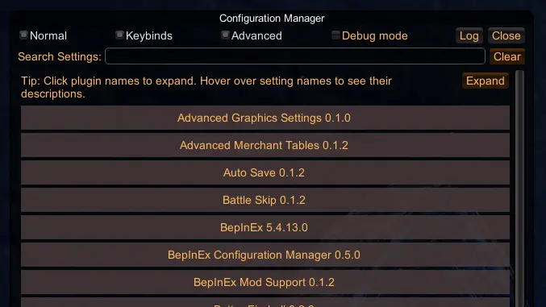The height and width of the screenshot is (307, 546).
Task: Open the Log button
Action: point(469,35)
